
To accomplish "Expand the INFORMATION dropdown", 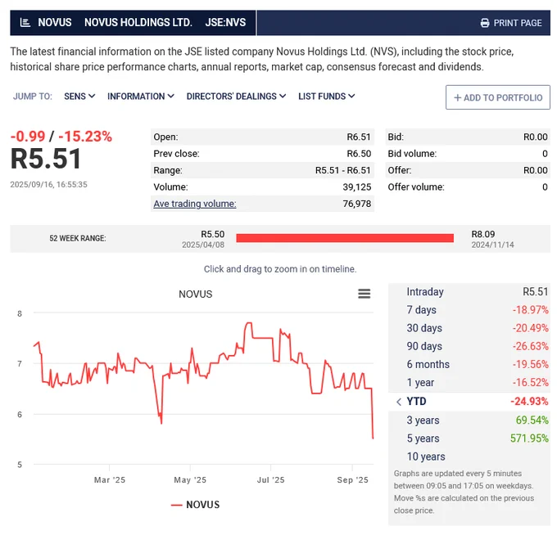I will tap(141, 97).
